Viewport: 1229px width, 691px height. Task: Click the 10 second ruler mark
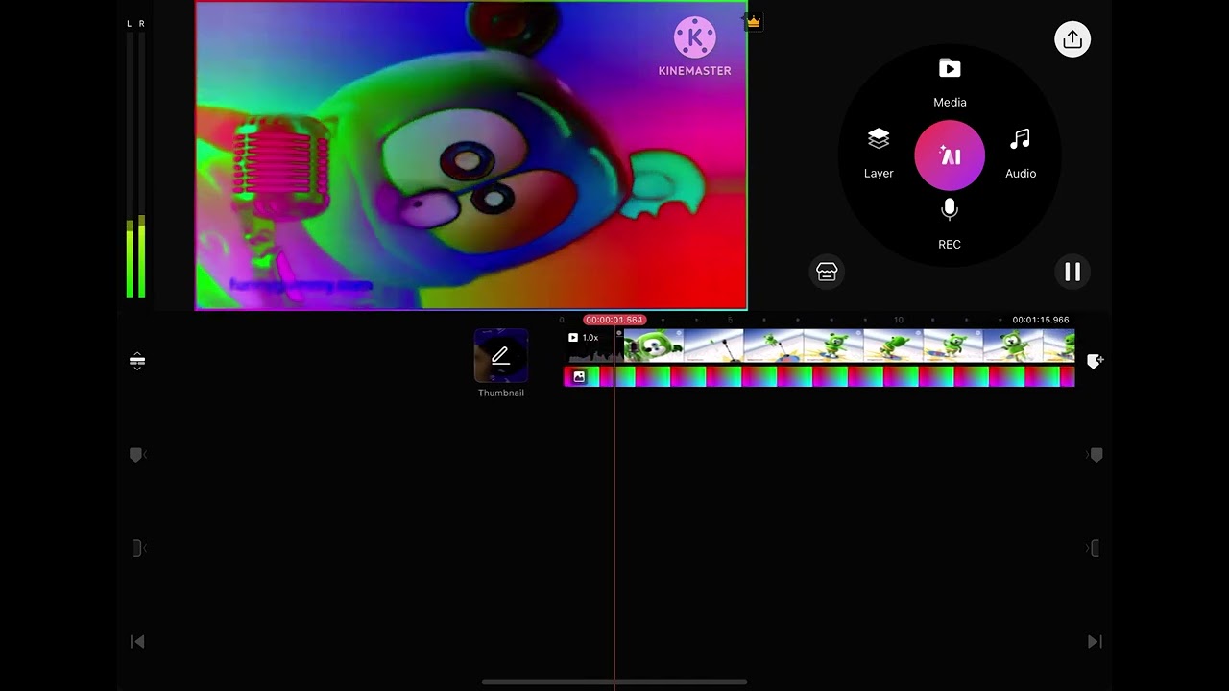898,320
